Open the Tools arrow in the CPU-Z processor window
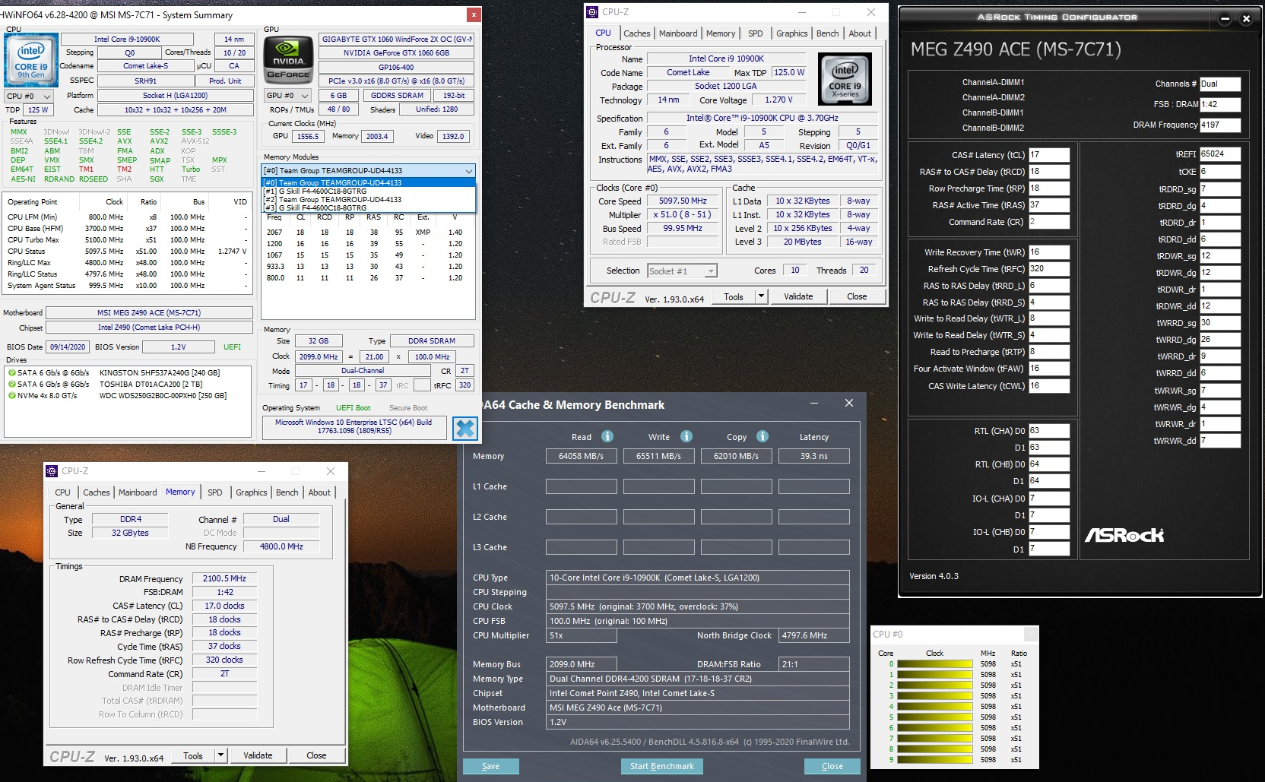This screenshot has width=1265, height=782. 761,297
